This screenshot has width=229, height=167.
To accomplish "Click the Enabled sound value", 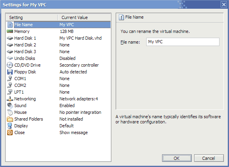I will click(67, 106).
